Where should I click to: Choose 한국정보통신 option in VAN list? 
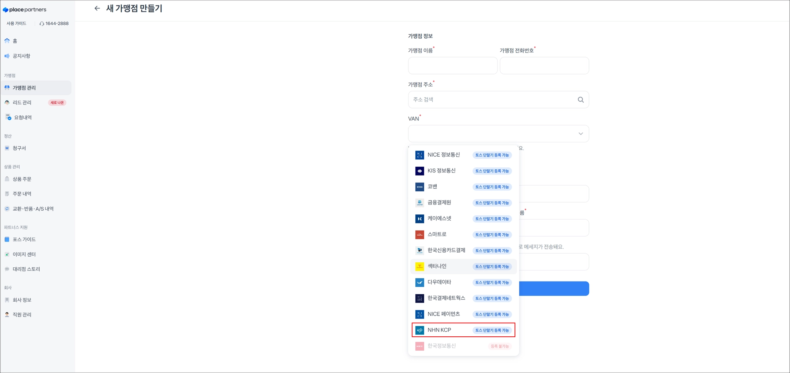pos(464,346)
